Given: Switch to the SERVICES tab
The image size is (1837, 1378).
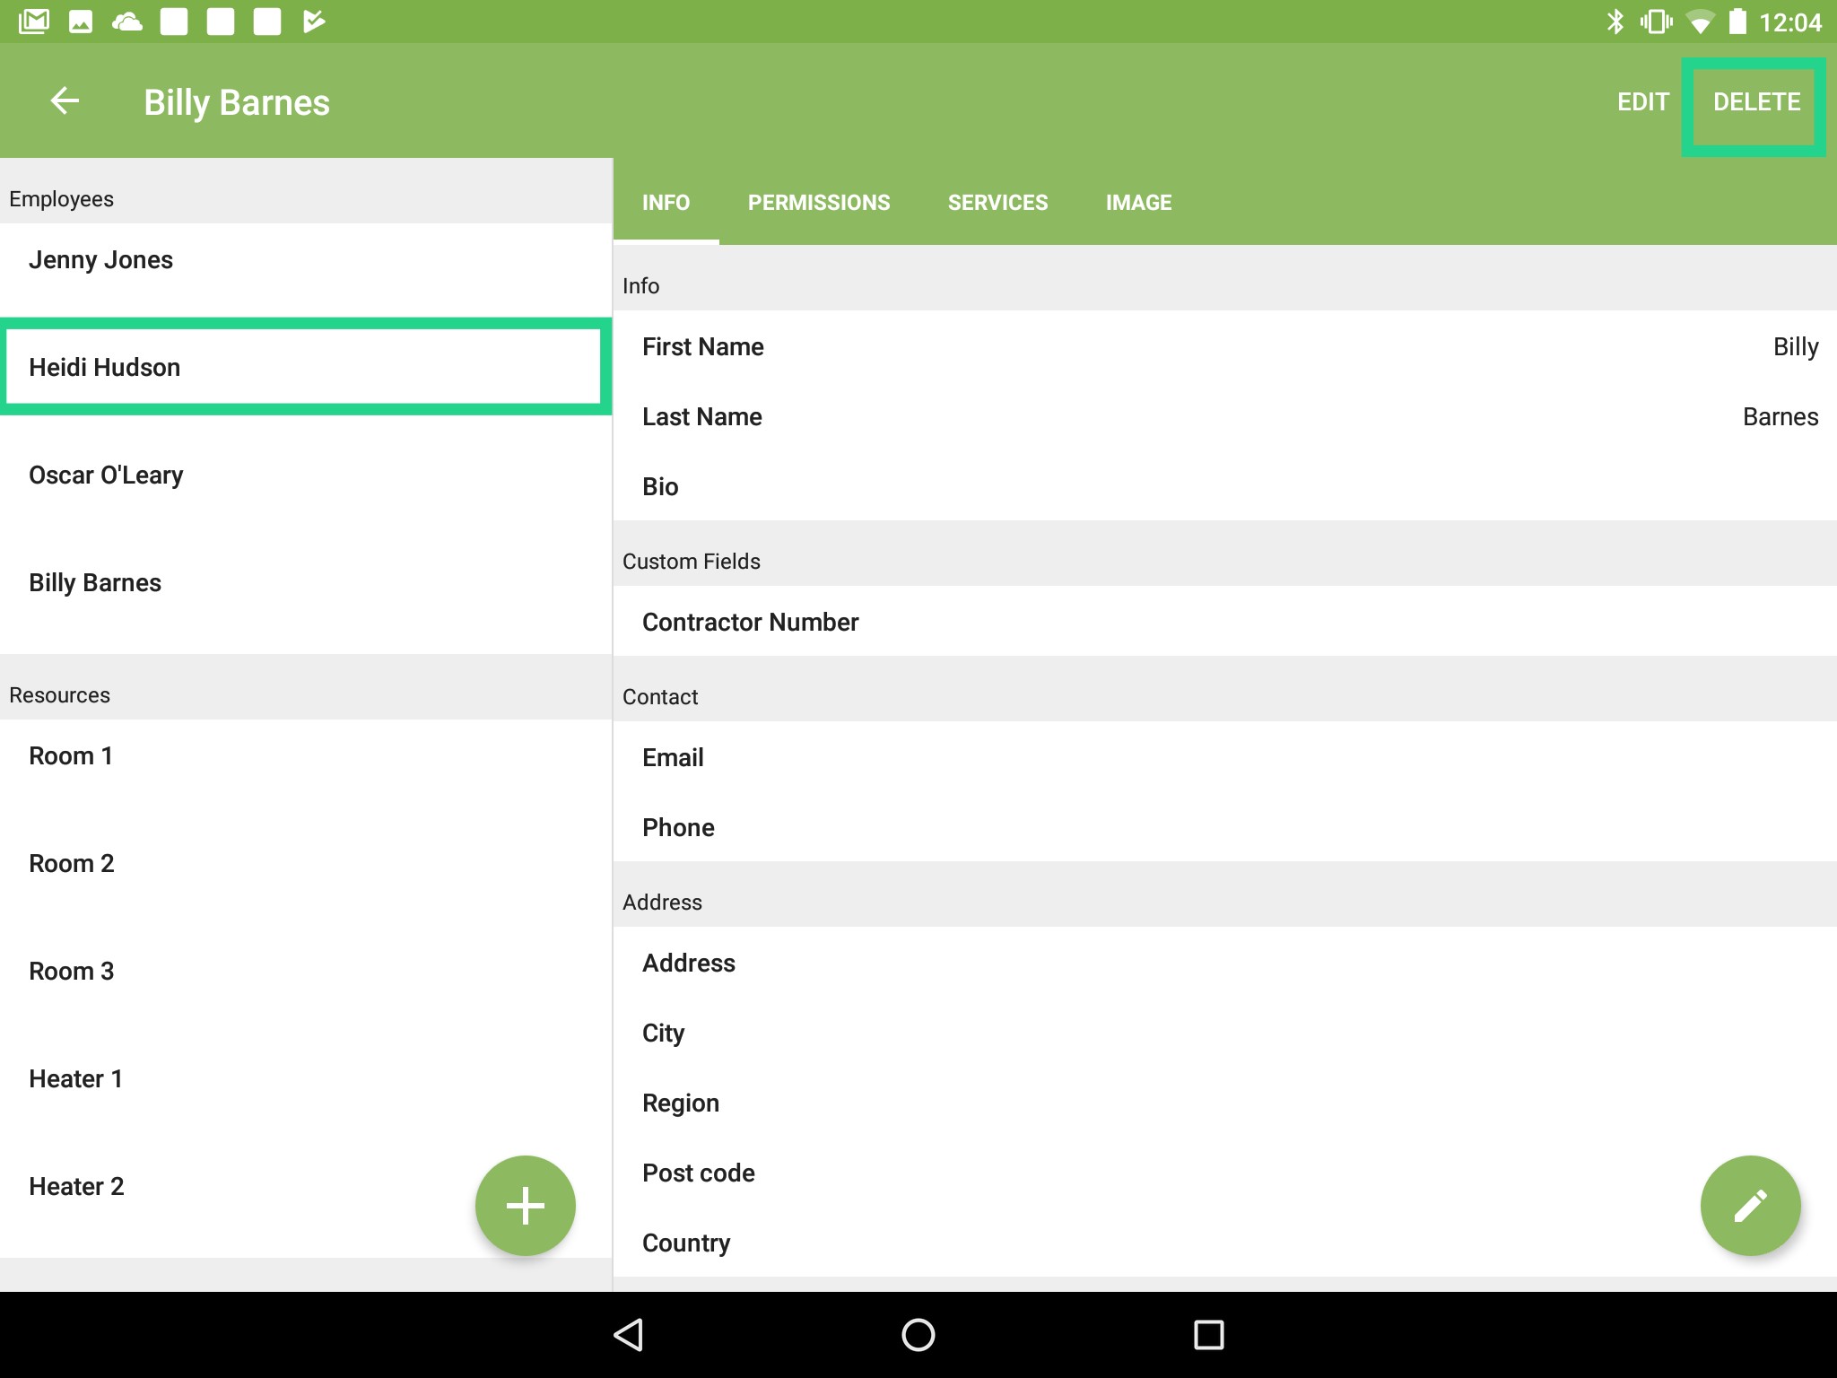Looking at the screenshot, I should coord(997,203).
